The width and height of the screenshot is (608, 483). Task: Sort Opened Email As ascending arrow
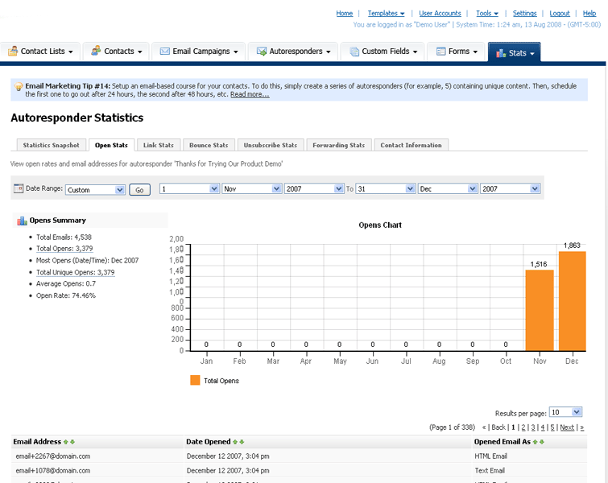click(x=535, y=442)
